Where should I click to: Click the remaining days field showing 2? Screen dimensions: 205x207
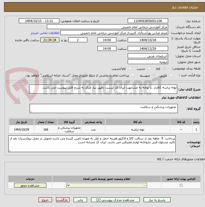(x=78, y=40)
